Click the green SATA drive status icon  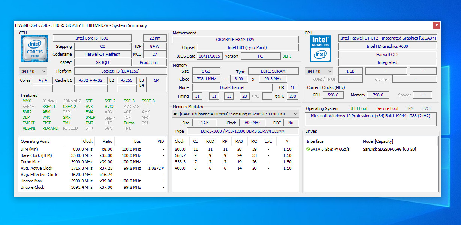[308, 149]
